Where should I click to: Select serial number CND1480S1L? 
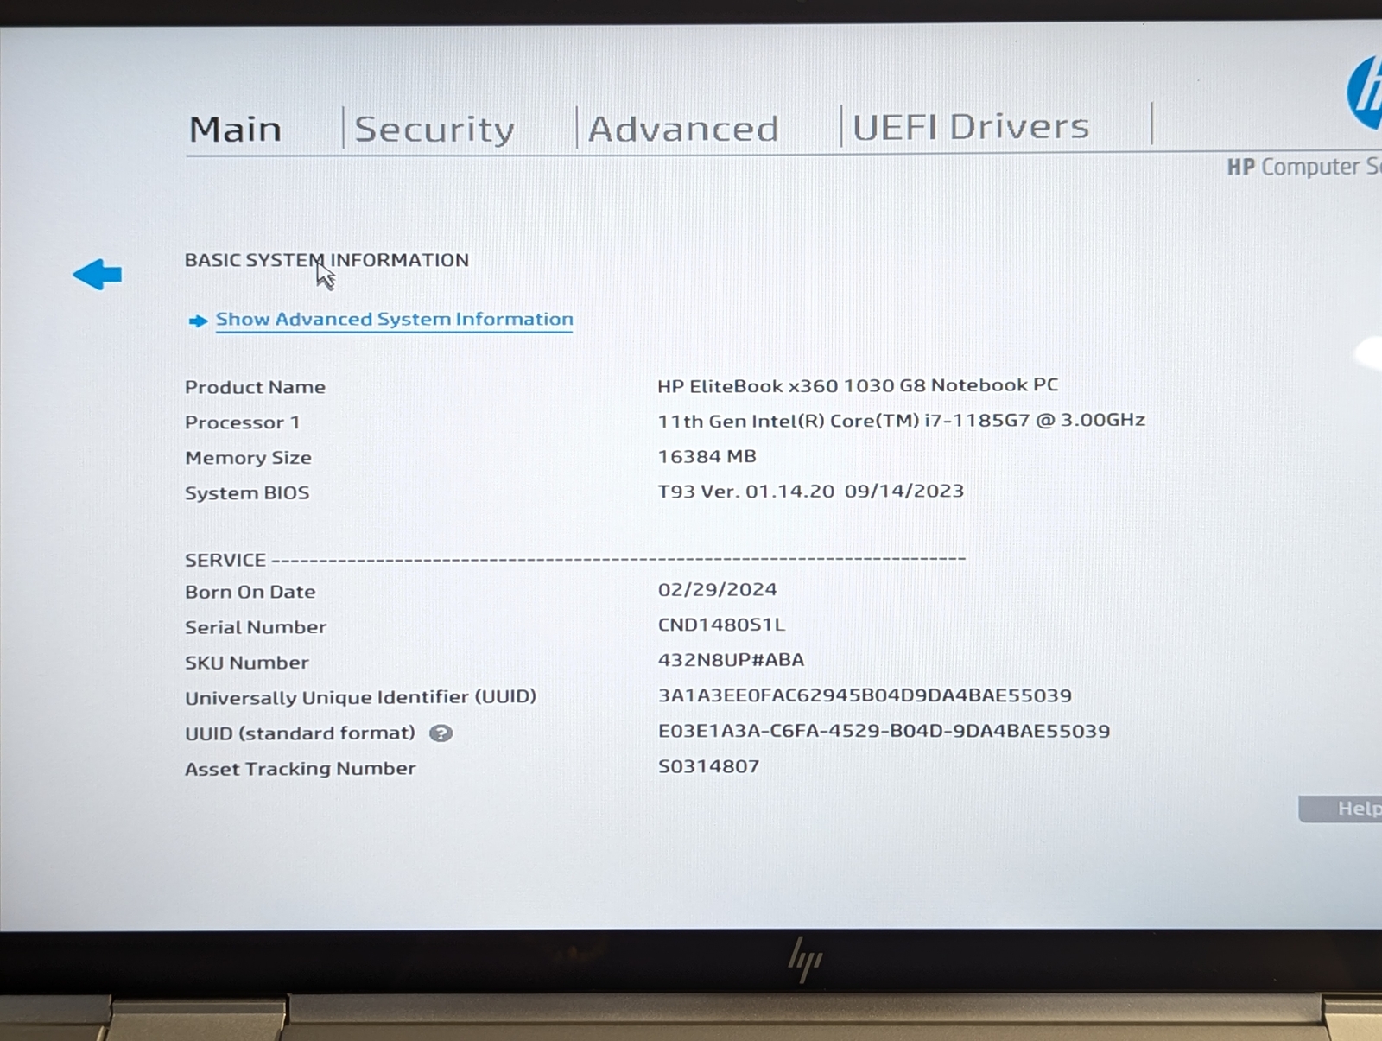click(721, 625)
